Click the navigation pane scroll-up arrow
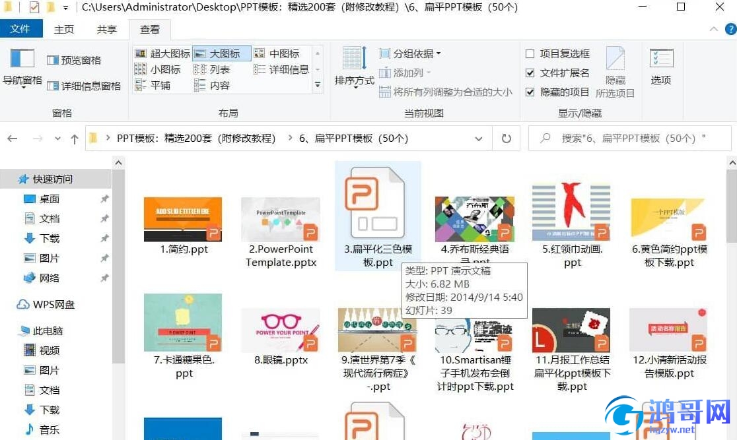 [x=118, y=163]
